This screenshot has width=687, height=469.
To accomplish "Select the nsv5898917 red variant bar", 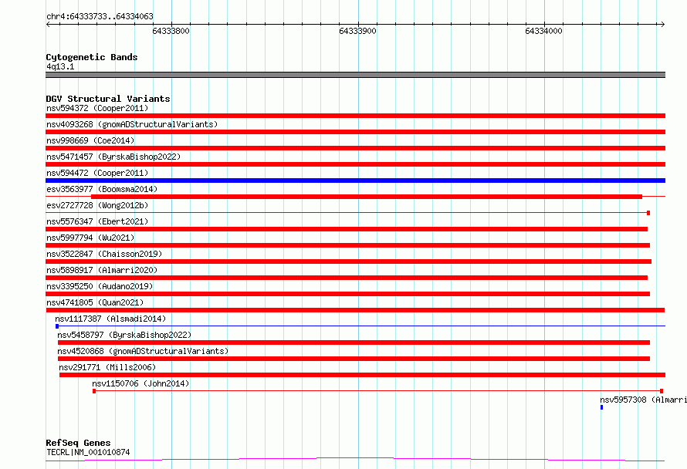I will [x=347, y=278].
